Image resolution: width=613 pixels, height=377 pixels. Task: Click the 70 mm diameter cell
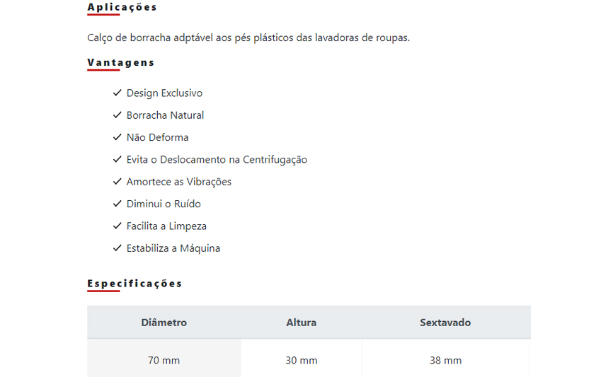164,360
